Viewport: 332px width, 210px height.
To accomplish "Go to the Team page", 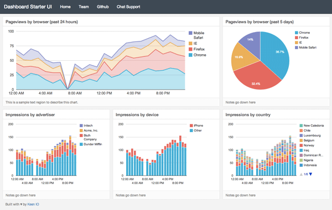I will [84, 7].
